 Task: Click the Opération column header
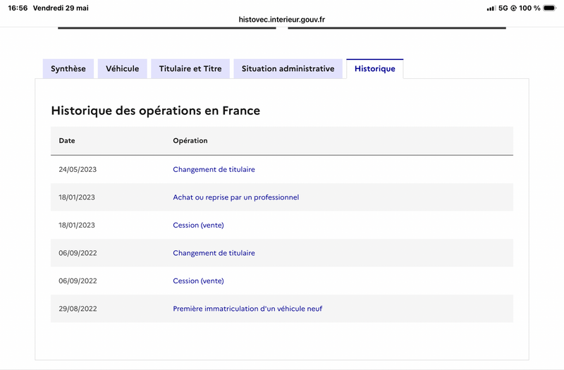point(190,140)
